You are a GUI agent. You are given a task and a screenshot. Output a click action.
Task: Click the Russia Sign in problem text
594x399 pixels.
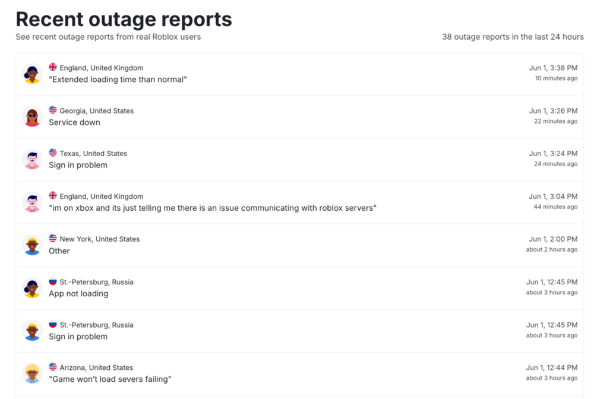[x=78, y=337]
